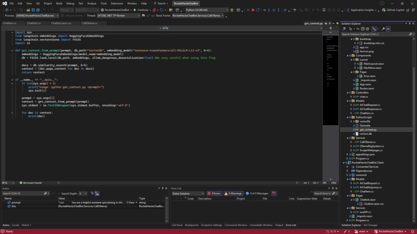Image resolution: width=417 pixels, height=234 pixels.
Task: Click the Save file disk icon
Action: click(x=33, y=10)
